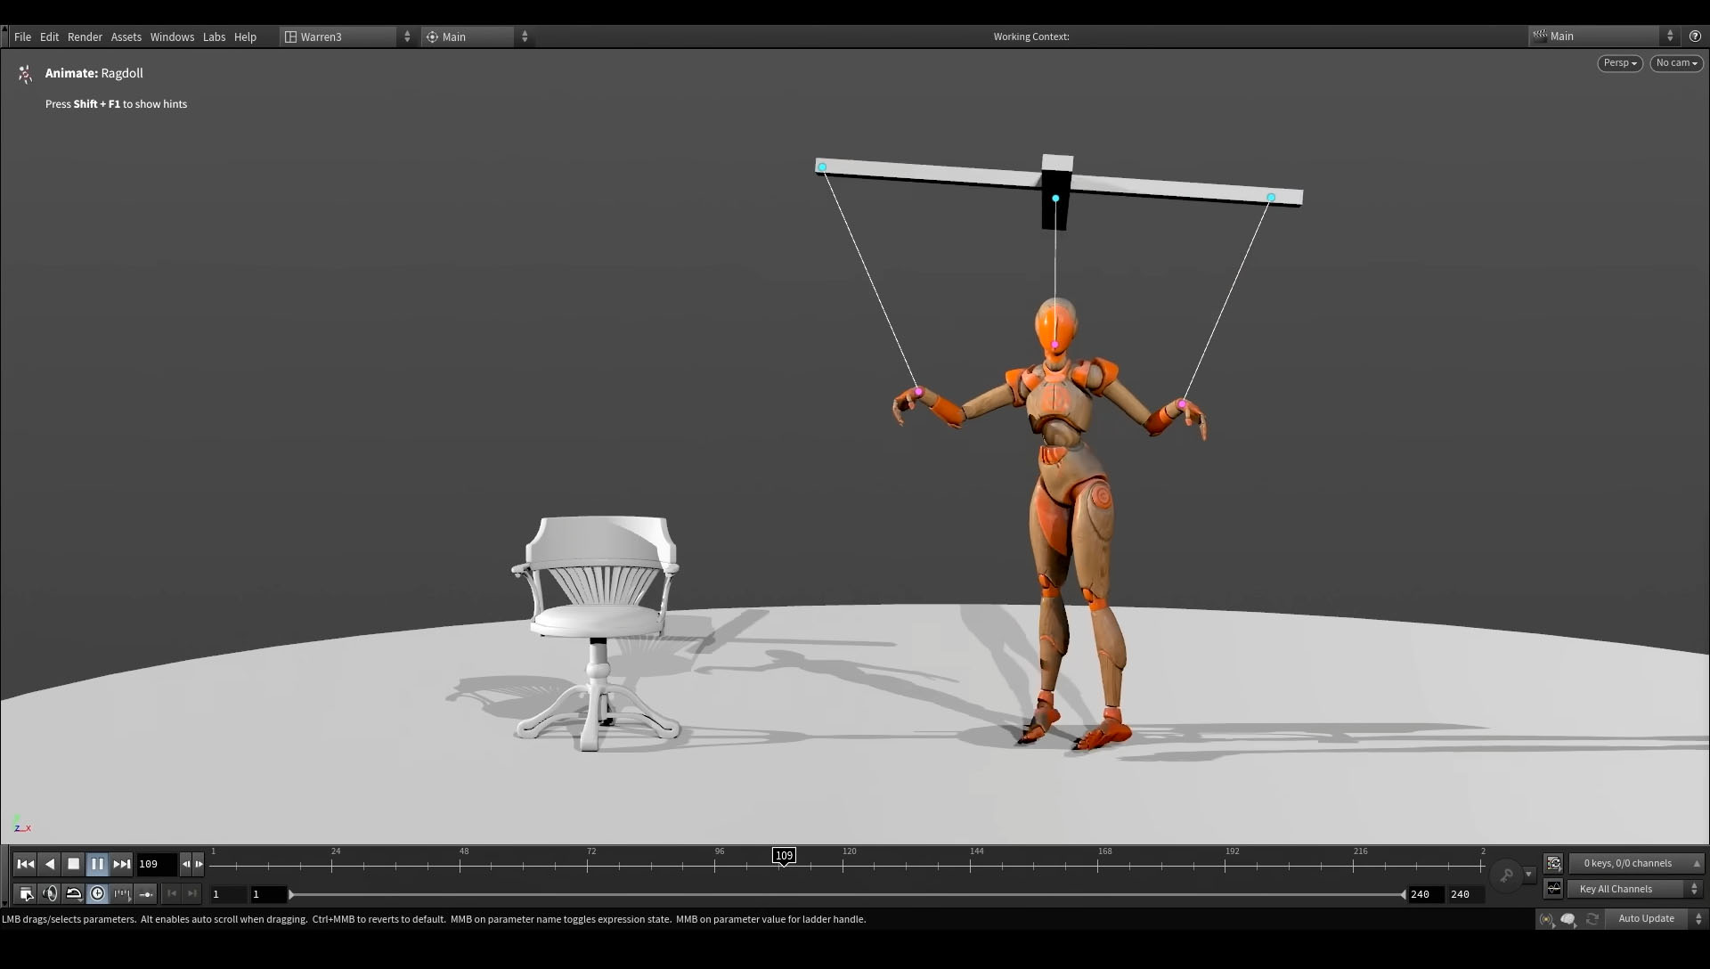
Task: Click the radial menu icon beside Main
Action: tap(432, 37)
